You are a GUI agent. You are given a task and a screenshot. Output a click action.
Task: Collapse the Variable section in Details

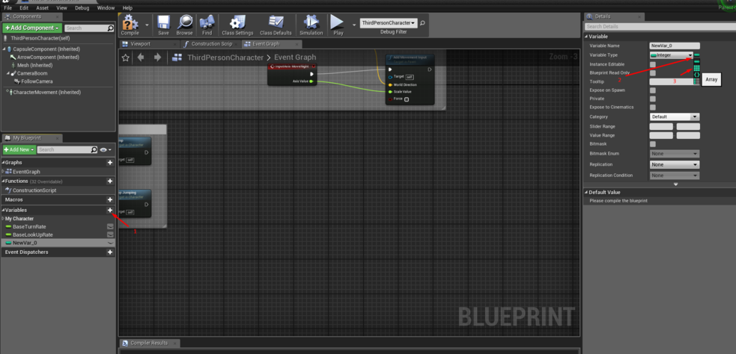pyautogui.click(x=587, y=37)
